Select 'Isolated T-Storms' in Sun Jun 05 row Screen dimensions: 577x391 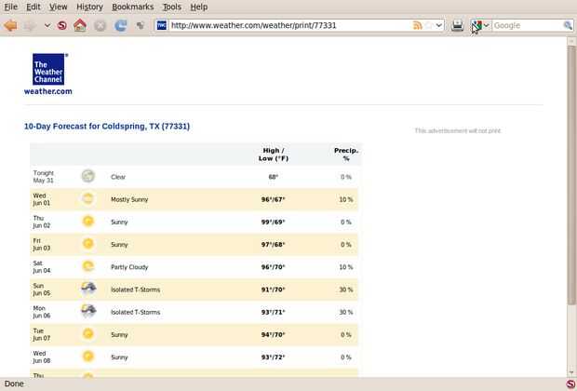pyautogui.click(x=136, y=290)
